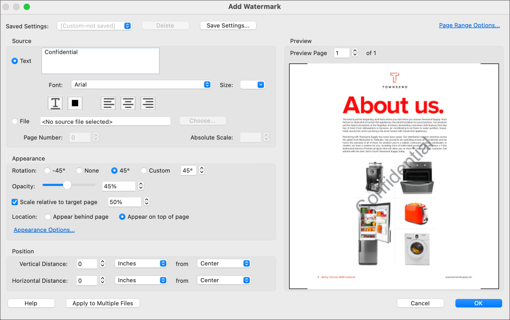The image size is (510, 320).
Task: Click the Preview Page stepper up arrow
Action: click(x=355, y=51)
